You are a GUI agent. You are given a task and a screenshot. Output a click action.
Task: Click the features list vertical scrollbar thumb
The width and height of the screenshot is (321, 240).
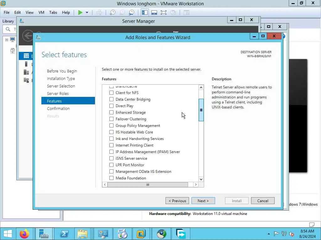pos(201,110)
